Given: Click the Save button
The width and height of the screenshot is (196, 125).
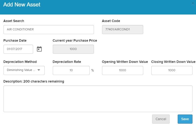Looking at the screenshot, I should click(x=185, y=119).
